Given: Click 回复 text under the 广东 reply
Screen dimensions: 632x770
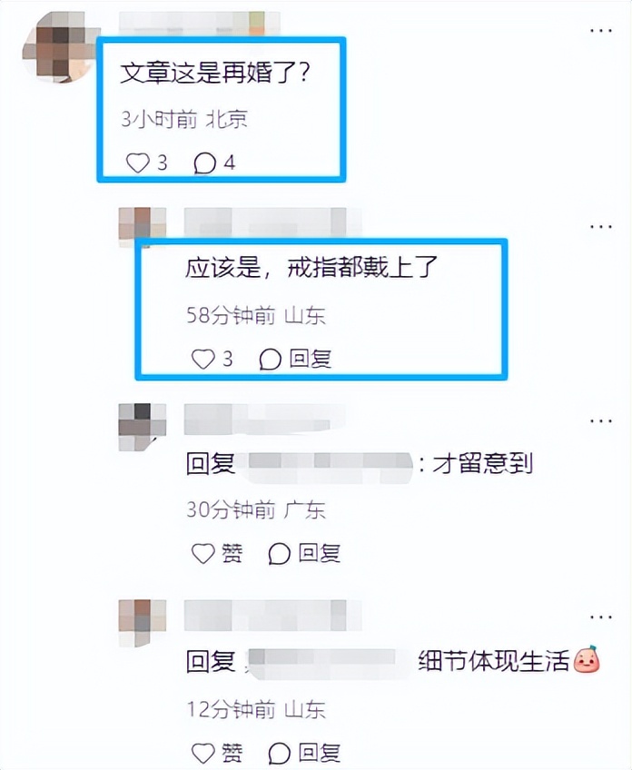Looking at the screenshot, I should pos(320,554).
